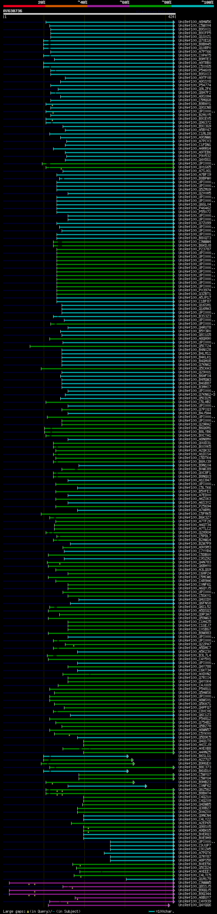Open hit UniRef100_Q7XE16

click(x=195, y=40)
